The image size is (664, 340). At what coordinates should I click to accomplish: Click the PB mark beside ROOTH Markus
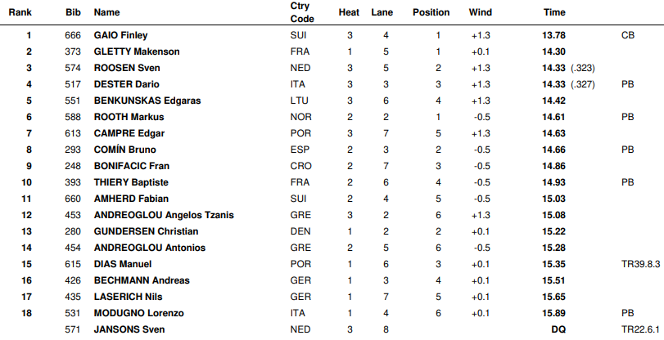pyautogui.click(x=628, y=117)
